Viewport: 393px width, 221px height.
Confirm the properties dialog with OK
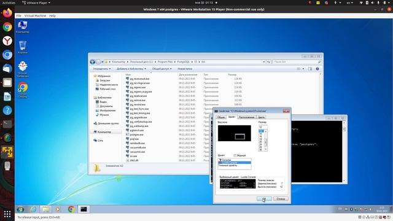pyautogui.click(x=264, y=199)
